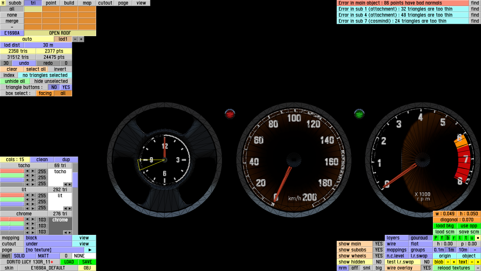Select the 'P' perspective view button
The width and height of the screenshot is (481, 271).
tap(436, 238)
